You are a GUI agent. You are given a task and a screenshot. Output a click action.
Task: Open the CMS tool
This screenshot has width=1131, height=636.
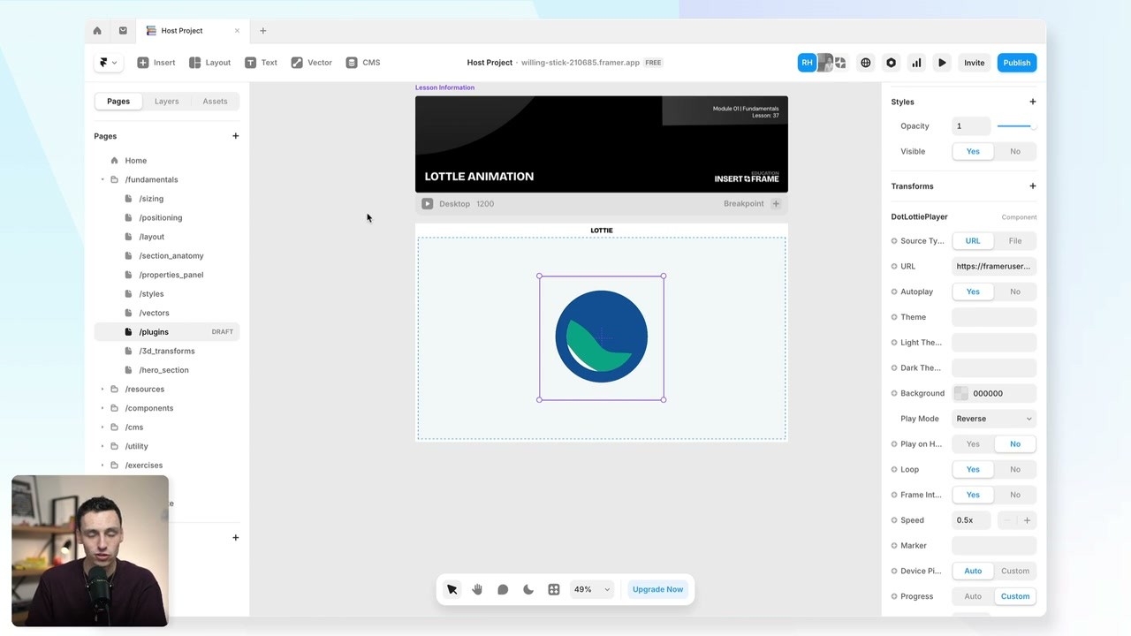[x=363, y=63]
